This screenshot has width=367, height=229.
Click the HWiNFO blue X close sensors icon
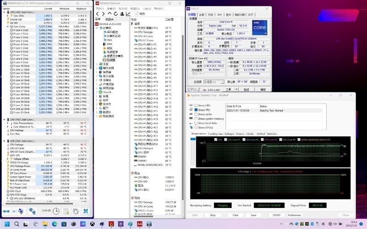tap(85, 211)
